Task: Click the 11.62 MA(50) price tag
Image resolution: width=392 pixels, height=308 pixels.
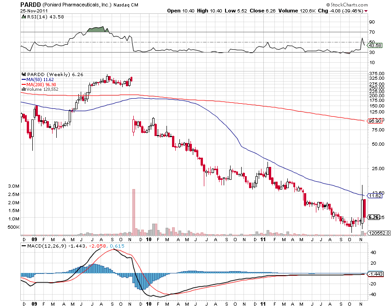Action: tap(375, 195)
